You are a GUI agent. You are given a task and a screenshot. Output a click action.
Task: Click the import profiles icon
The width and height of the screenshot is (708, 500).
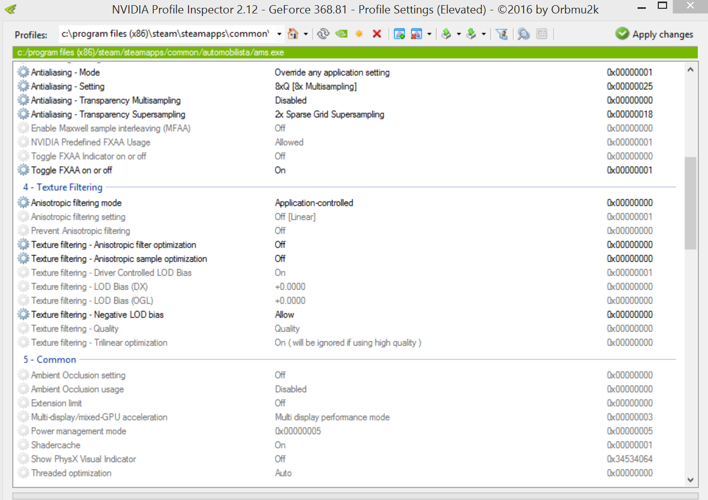[471, 34]
